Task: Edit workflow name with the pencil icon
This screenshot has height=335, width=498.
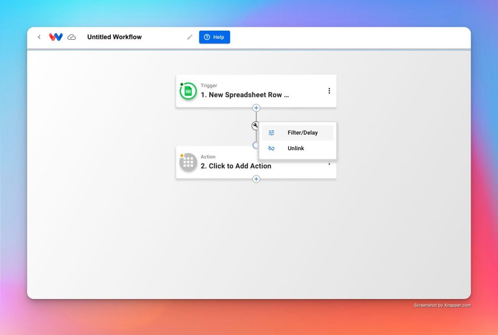Action: 190,37
